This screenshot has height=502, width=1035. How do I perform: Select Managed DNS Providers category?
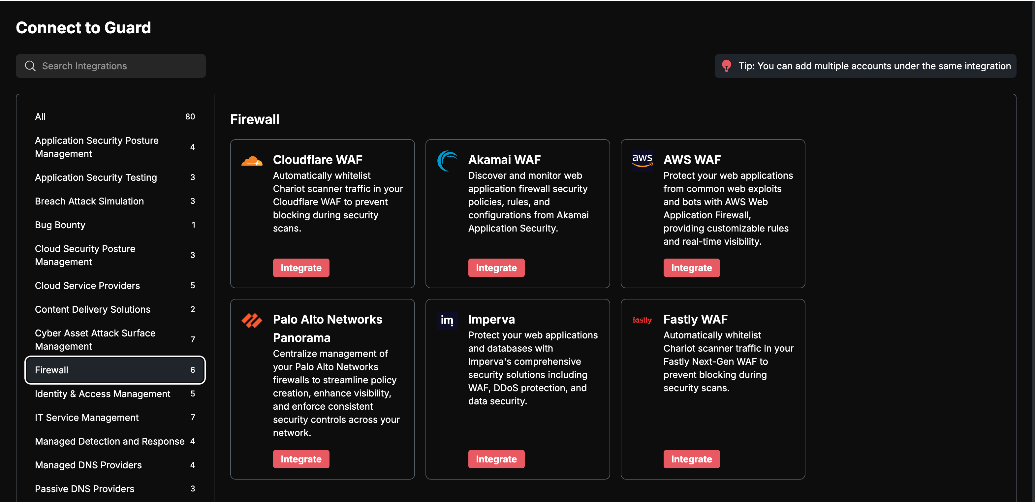[x=115, y=465]
